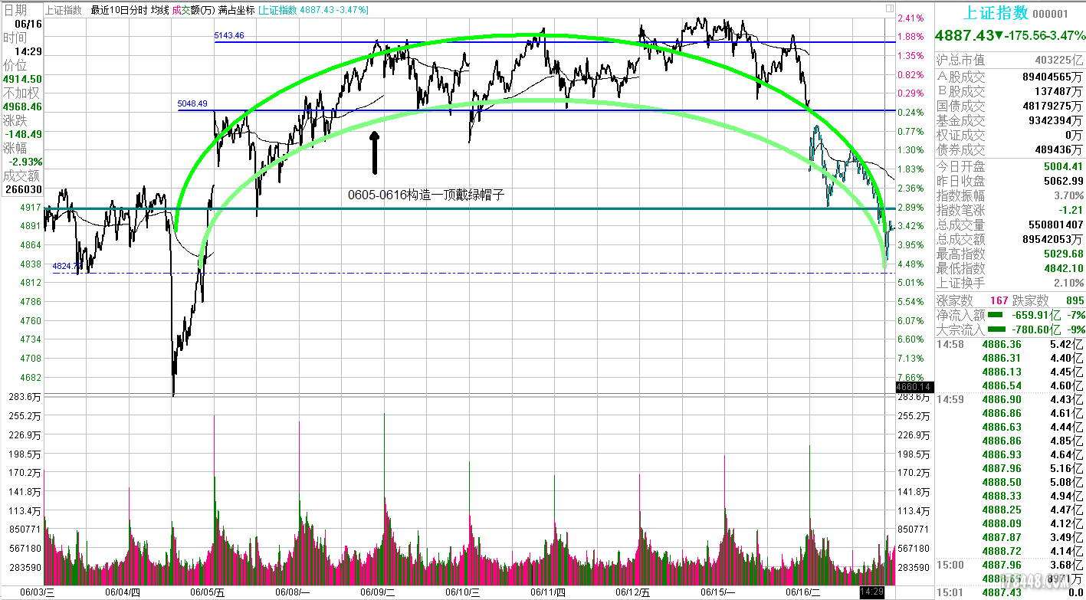Click the 4824.73 dashed line label
1086x600 pixels.
pos(67,267)
